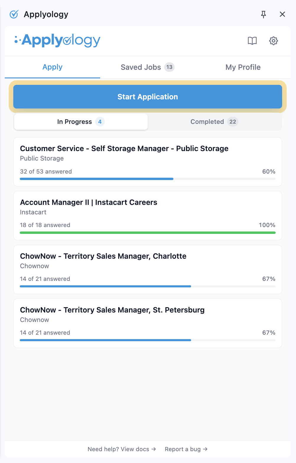This screenshot has height=463, width=296.
Task: Click the Saved Jobs 13 count badge
Action: [169, 67]
